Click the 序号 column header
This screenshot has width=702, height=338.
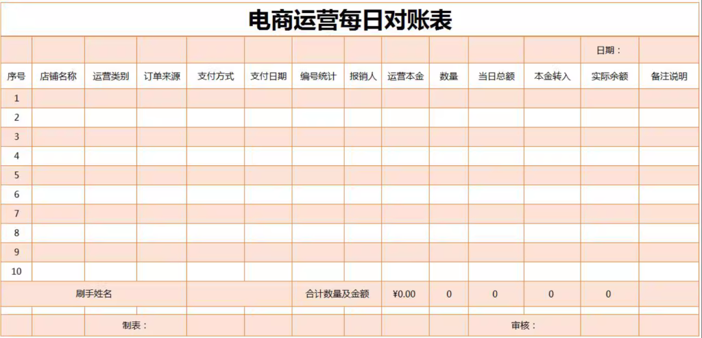point(16,77)
